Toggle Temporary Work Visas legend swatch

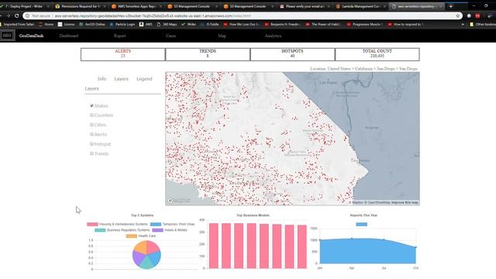pyautogui.click(x=156, y=224)
